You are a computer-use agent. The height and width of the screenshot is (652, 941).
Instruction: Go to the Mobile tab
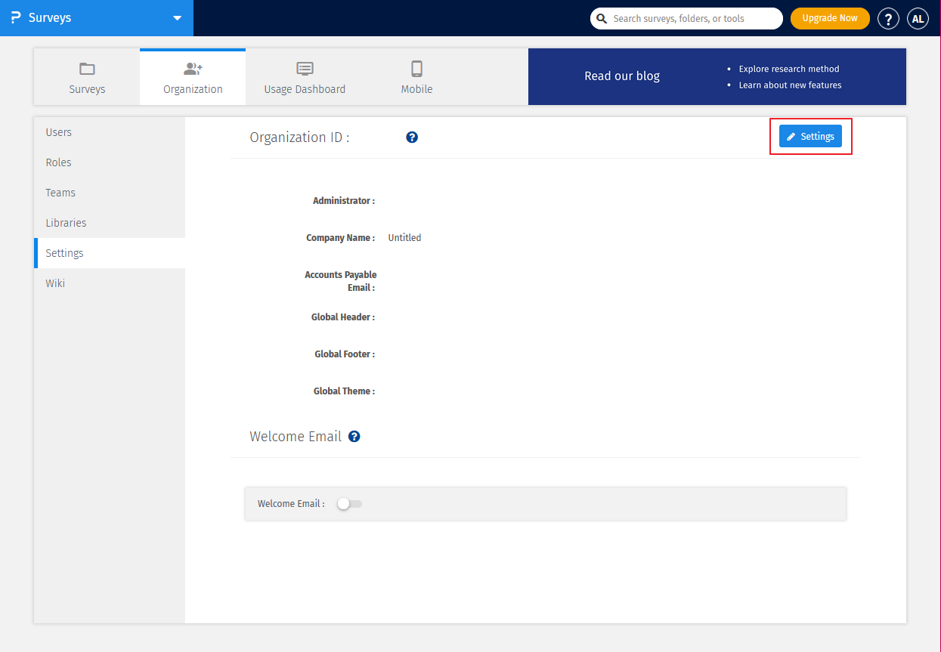(416, 77)
